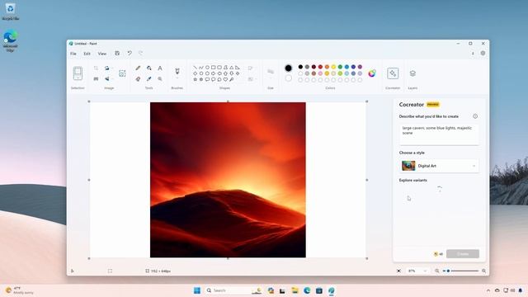Click the Flip image icon
This screenshot has height=297, width=528.
coord(107,79)
